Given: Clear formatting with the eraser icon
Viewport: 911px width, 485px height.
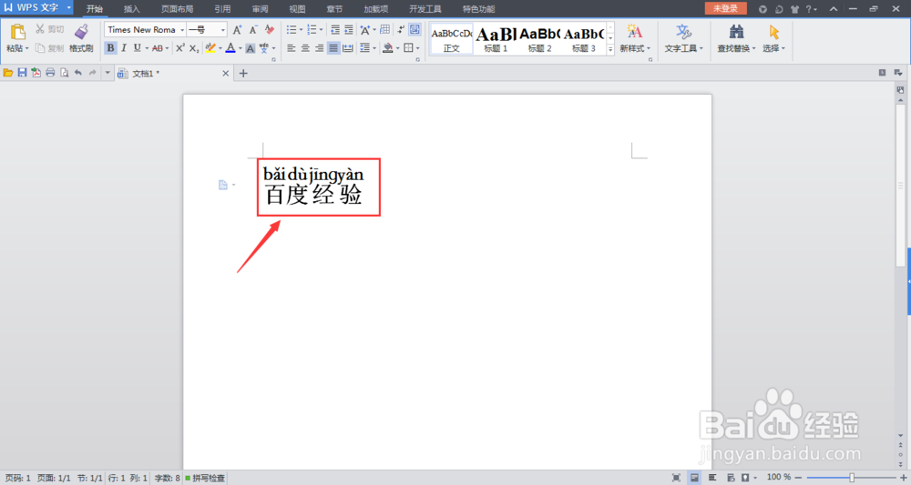Looking at the screenshot, I should point(270,30).
